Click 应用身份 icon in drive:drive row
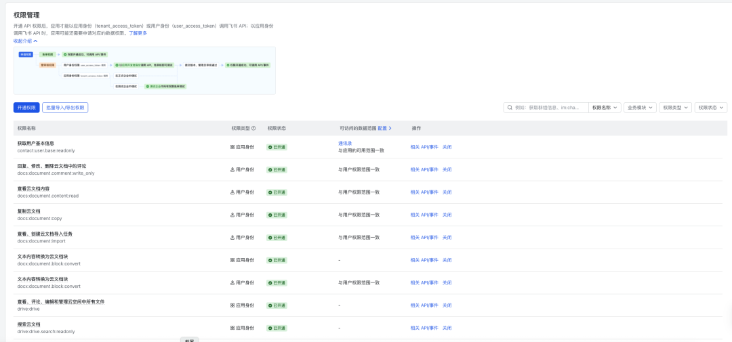The height and width of the screenshot is (342, 732). 232,305
